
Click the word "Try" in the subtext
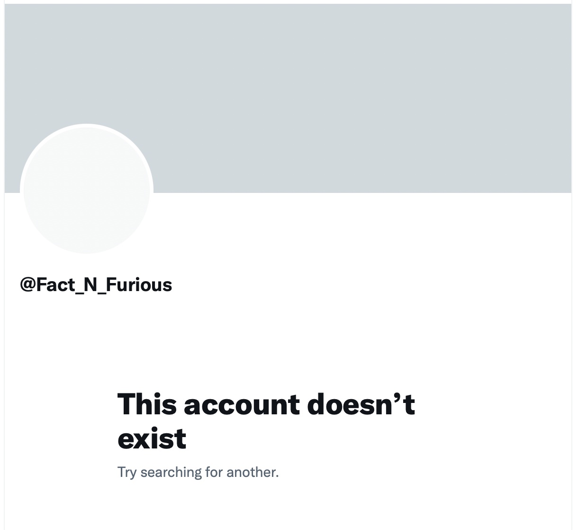click(x=127, y=473)
